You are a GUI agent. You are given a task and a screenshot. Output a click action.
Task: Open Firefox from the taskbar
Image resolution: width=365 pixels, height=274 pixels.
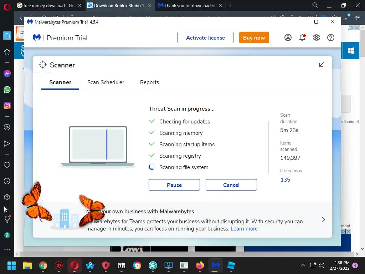click(x=200, y=265)
